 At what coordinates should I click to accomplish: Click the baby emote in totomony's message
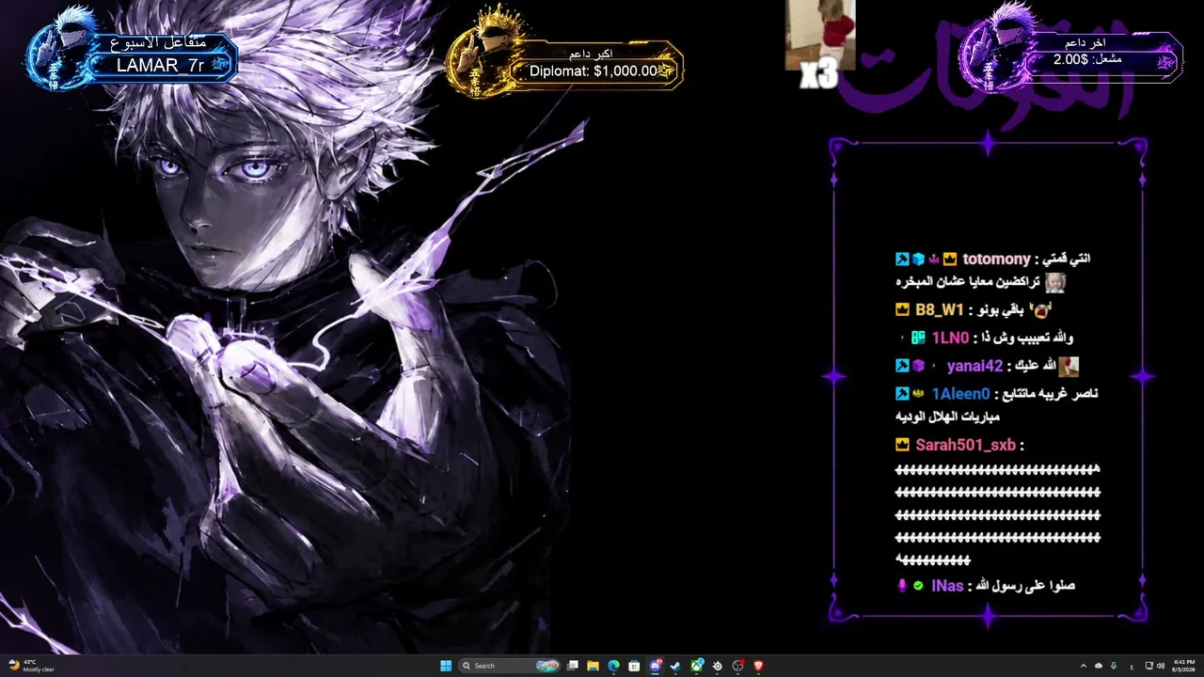click(1054, 282)
